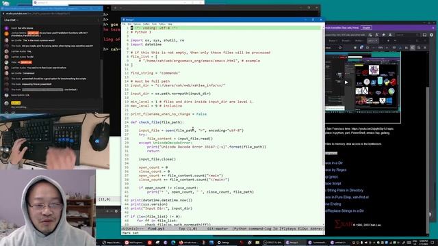Click the 'ace by Regex' link in web page
This screenshot has width=438, height=246.
pyautogui.click(x=336, y=169)
